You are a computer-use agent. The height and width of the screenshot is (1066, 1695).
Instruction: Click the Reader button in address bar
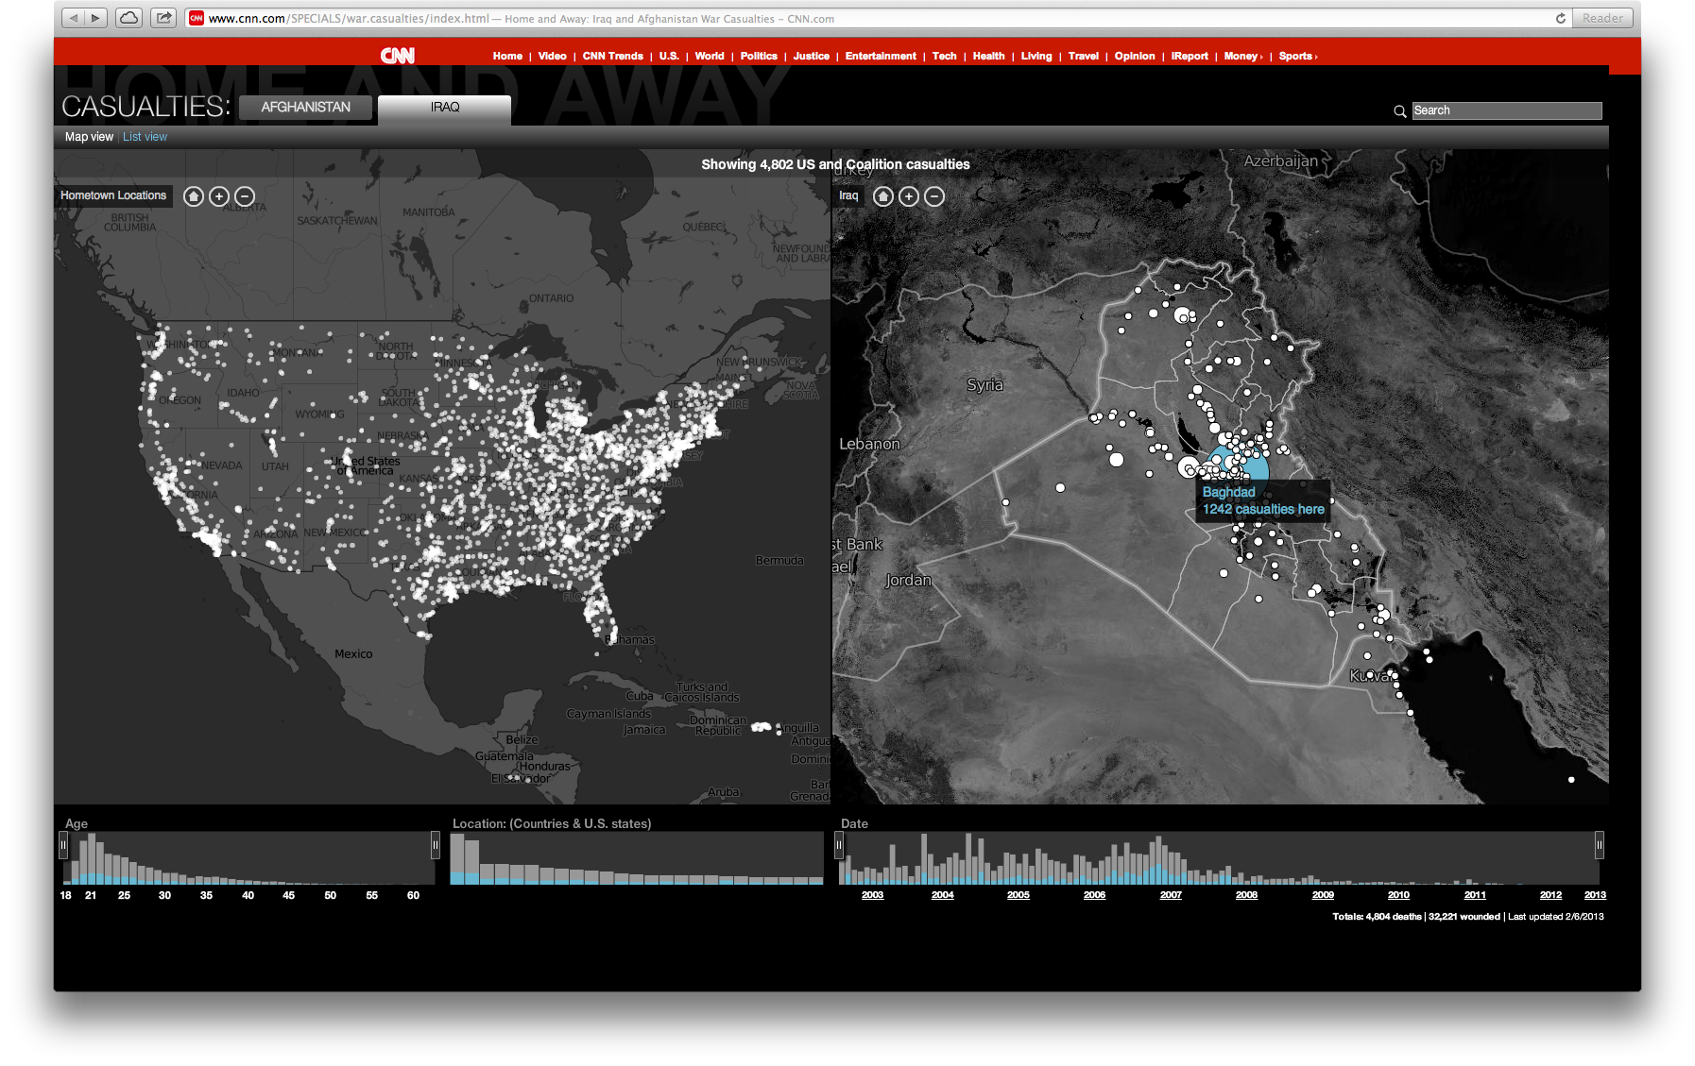[1602, 18]
